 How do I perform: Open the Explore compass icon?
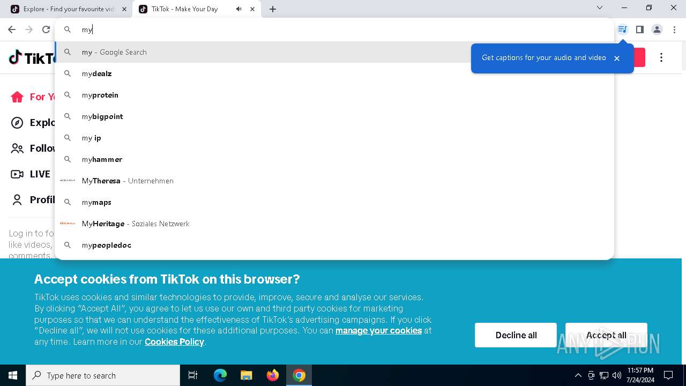17,123
